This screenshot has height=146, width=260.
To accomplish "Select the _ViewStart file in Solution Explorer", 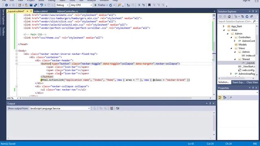I will [x=249, y=67].
